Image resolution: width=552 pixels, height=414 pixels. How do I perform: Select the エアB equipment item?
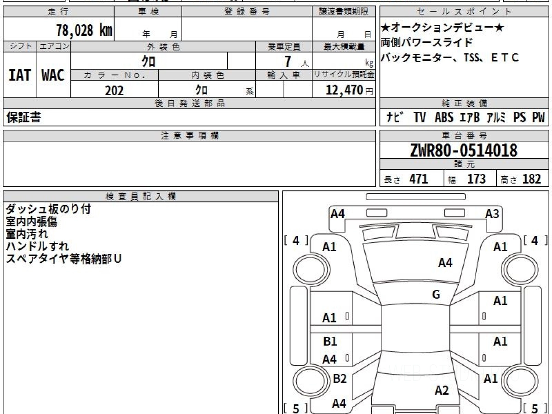pos(470,118)
